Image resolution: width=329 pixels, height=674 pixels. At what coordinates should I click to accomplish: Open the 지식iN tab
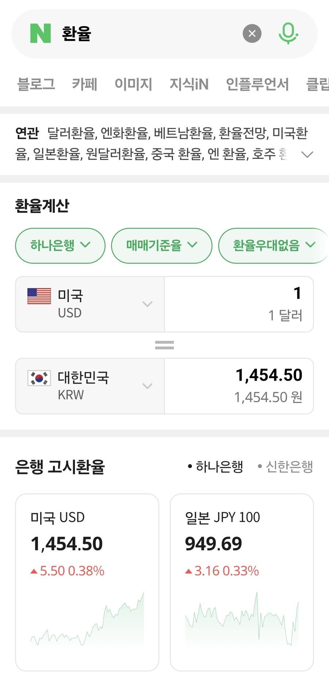[x=189, y=84]
